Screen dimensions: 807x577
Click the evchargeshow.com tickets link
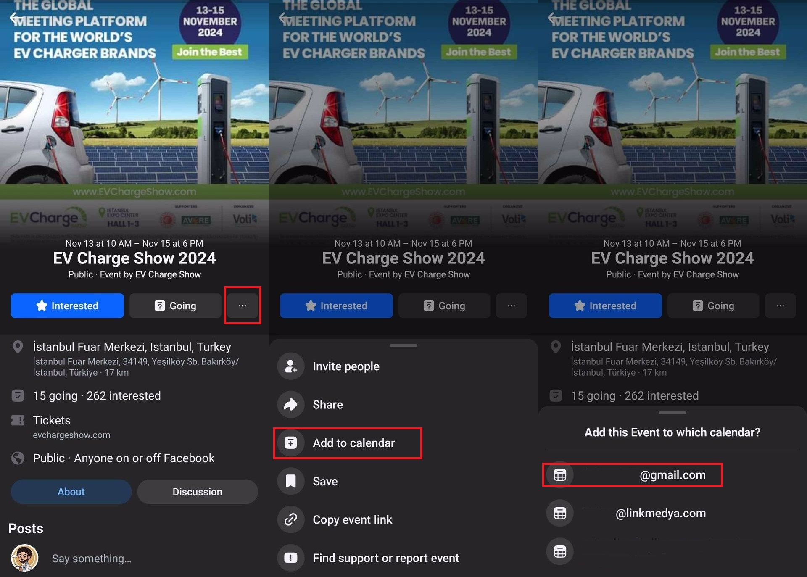(71, 436)
